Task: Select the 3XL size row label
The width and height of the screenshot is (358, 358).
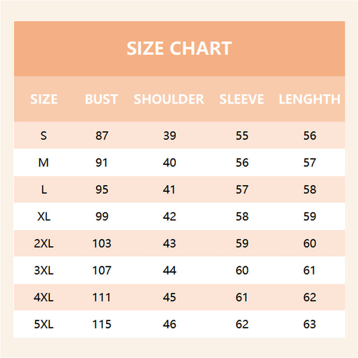Action: (43, 270)
